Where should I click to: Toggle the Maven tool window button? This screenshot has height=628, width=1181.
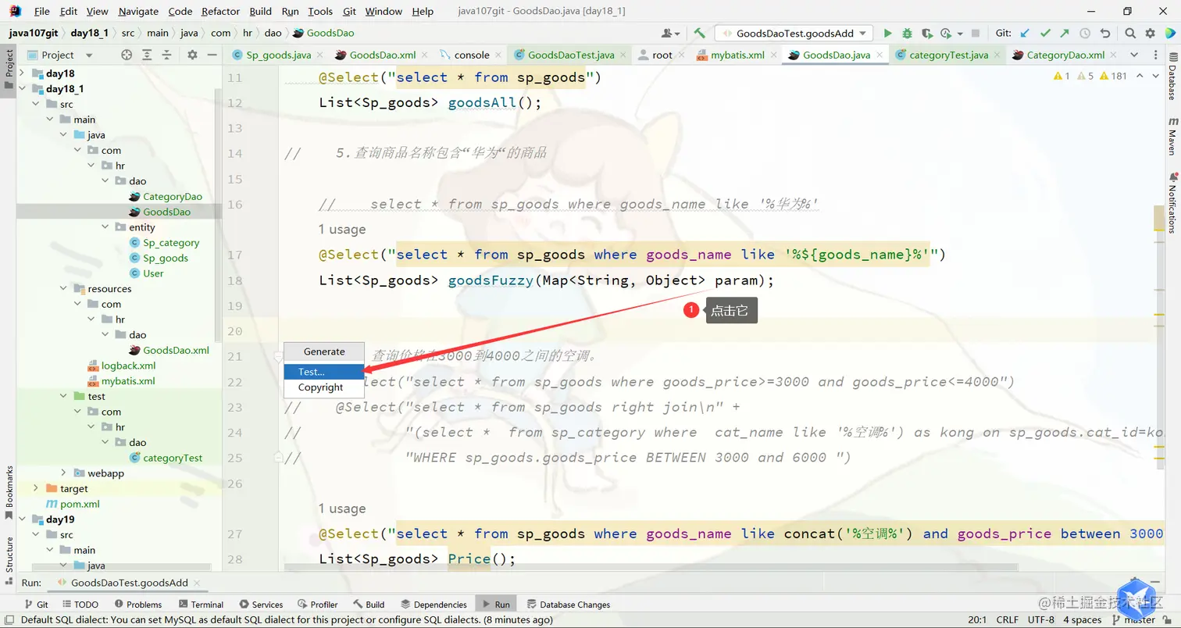coord(1172,137)
